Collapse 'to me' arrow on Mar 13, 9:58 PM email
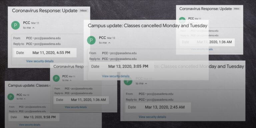The height and width of the screenshot is (128, 256). pos(25,99)
